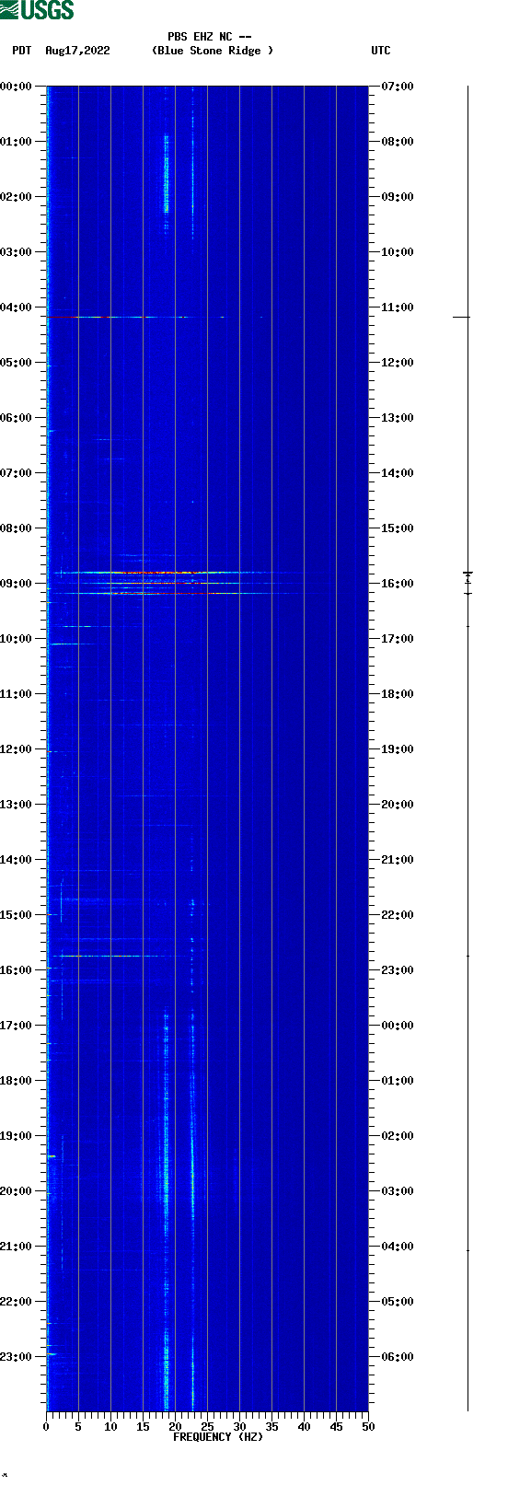Click the (Blue Stone Ridge ) station name
The height and width of the screenshot is (1485, 508).
point(213,51)
